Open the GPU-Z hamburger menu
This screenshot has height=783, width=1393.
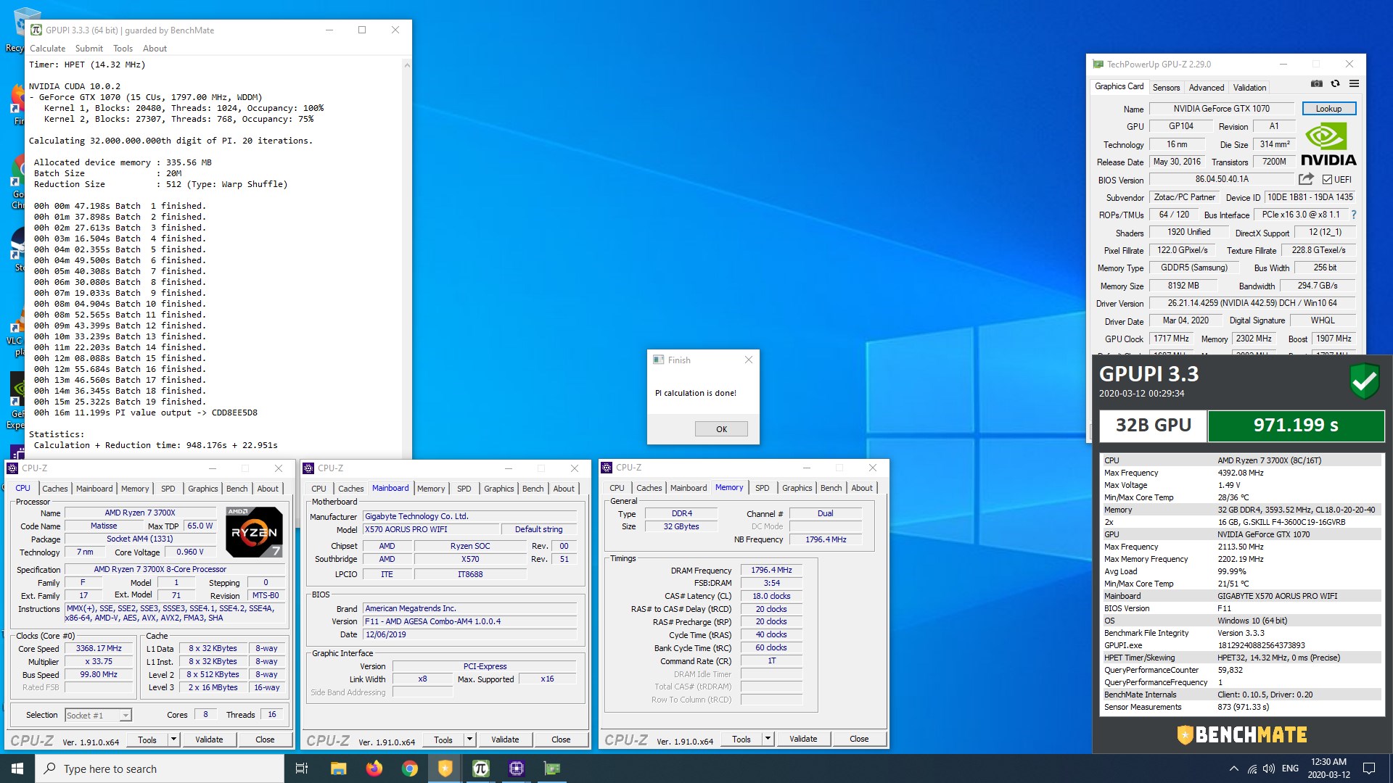[x=1354, y=84]
